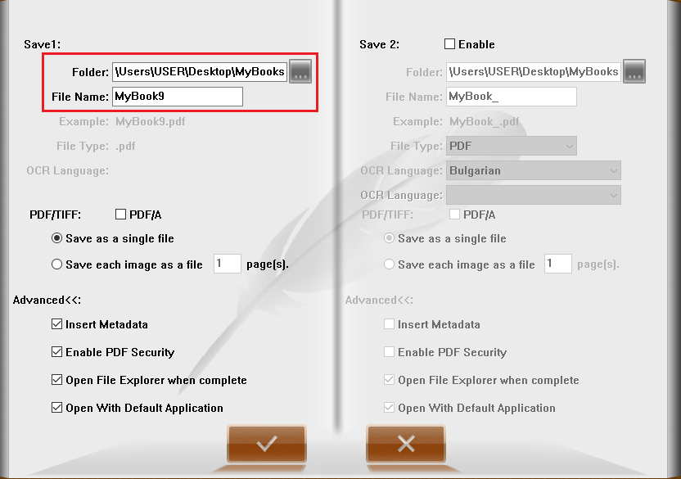Collapse the Advanced<< section in Save1
This screenshot has width=681, height=479.
coord(47,301)
